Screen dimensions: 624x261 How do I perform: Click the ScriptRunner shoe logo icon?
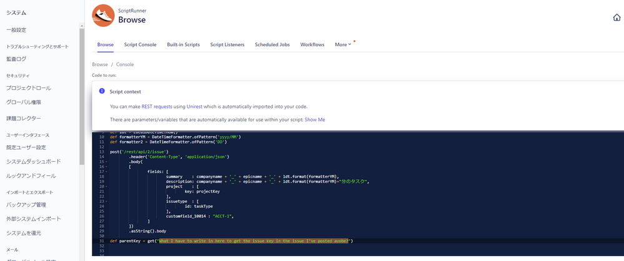(x=104, y=15)
